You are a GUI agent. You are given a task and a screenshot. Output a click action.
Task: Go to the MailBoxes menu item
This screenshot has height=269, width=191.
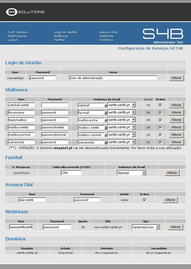tap(61, 36)
